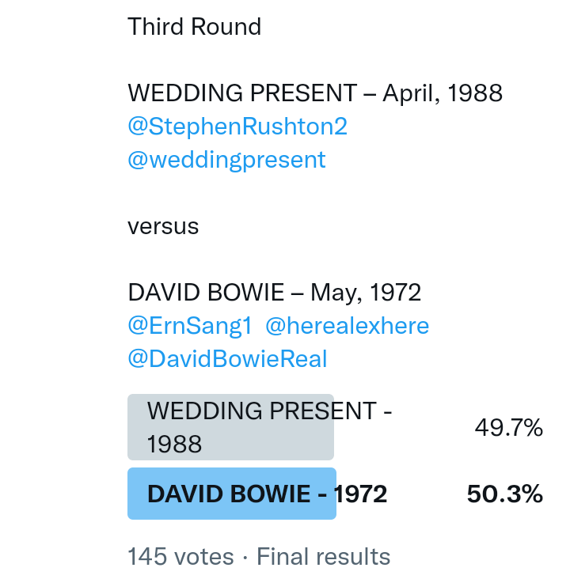Click the dot separator before Final results
570x579 pixels.
245,557
